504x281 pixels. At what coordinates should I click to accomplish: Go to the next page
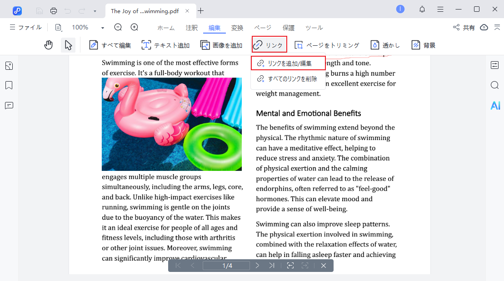tap(257, 266)
